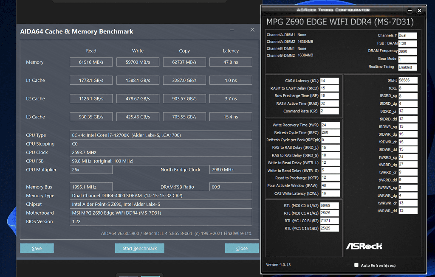The image size is (435, 277).
Task: Select the L2 Cache Write 478.67 GB/s value
Action: tap(138, 98)
